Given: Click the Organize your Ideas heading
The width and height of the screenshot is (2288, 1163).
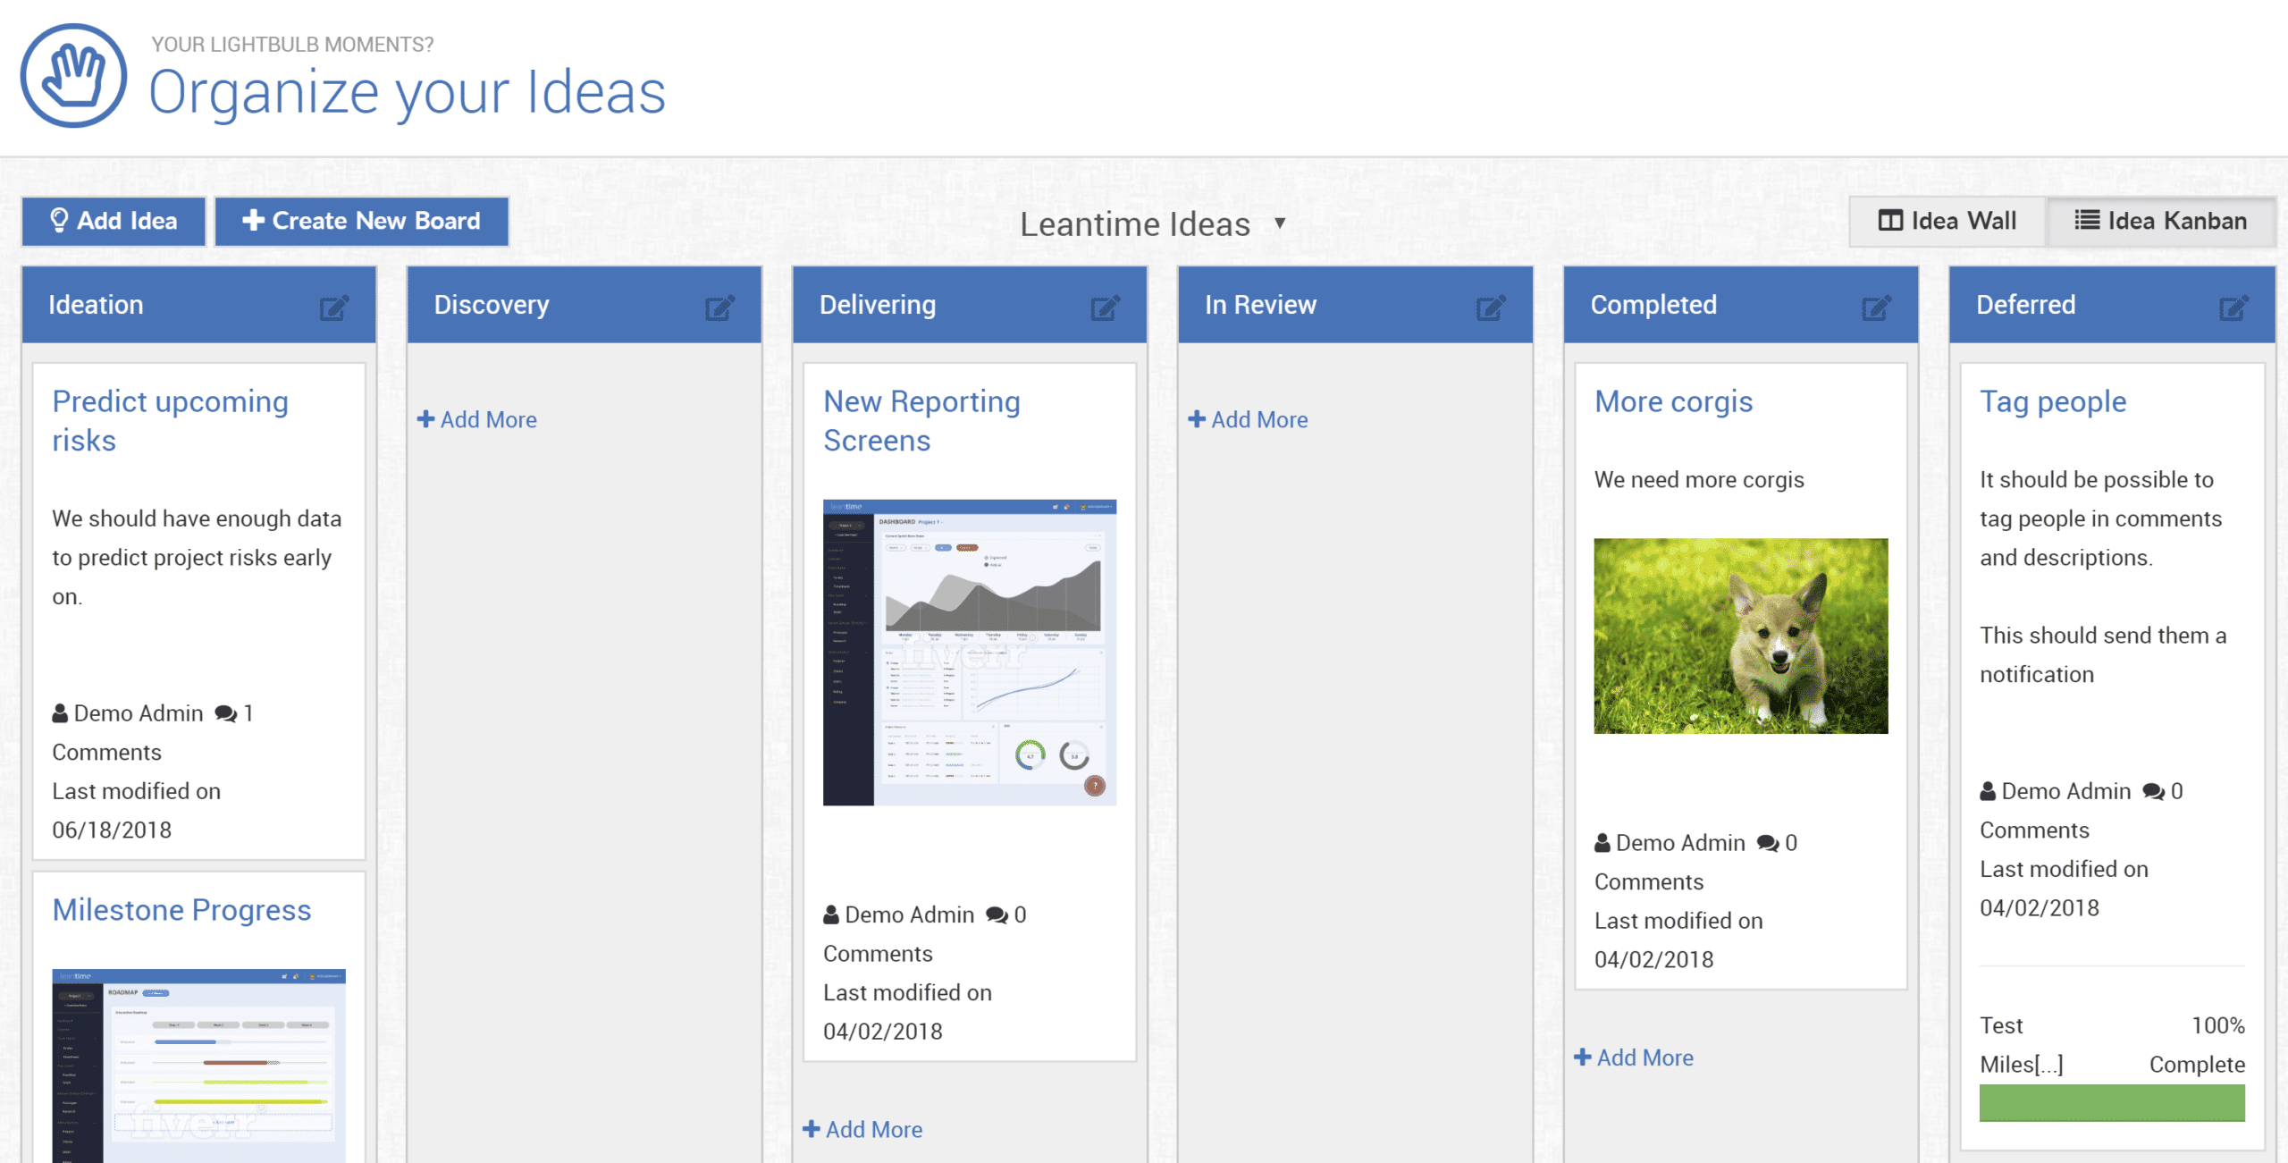Looking at the screenshot, I should pos(408,93).
